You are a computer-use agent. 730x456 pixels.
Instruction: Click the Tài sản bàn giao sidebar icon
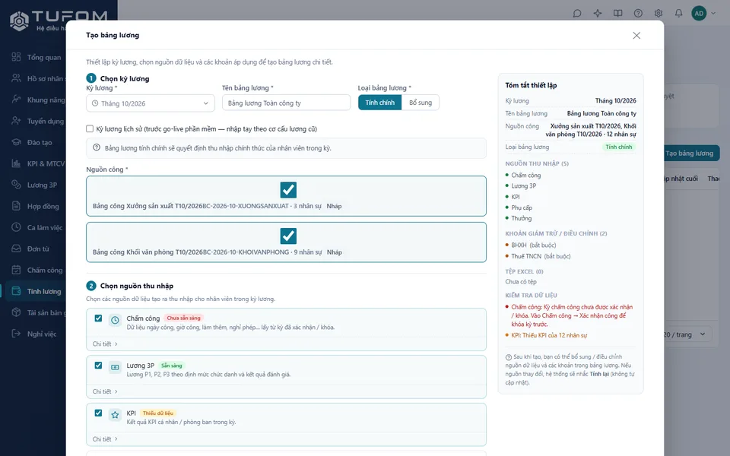(16, 312)
